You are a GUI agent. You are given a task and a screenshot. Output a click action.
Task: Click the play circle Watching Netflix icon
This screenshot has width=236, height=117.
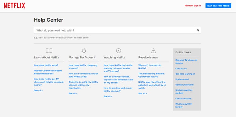click(x=119, y=51)
